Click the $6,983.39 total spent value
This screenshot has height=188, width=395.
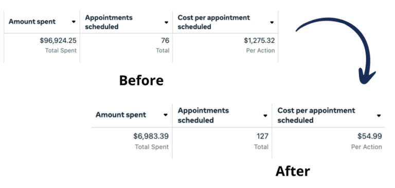pos(151,136)
